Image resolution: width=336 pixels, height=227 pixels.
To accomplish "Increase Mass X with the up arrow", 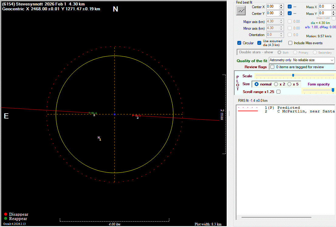I will (334, 5).
